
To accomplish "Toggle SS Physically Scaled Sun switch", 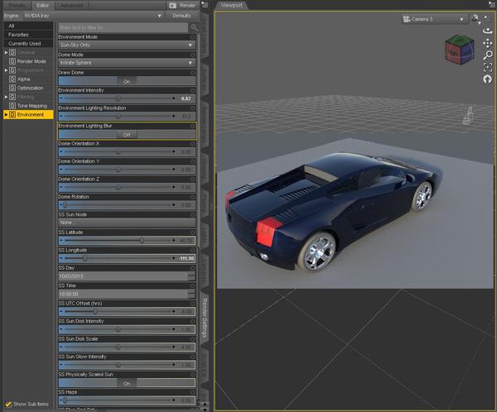I will 127,383.
